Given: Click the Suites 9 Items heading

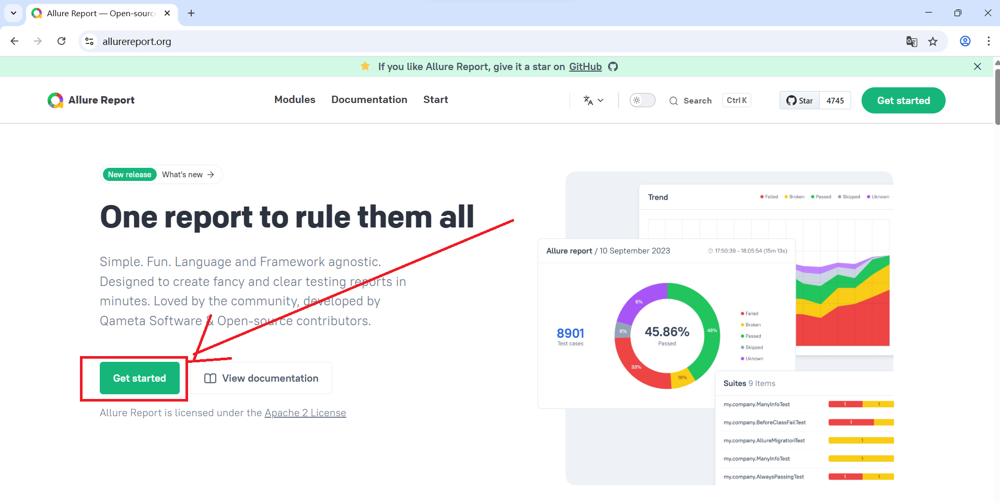Looking at the screenshot, I should [x=749, y=383].
